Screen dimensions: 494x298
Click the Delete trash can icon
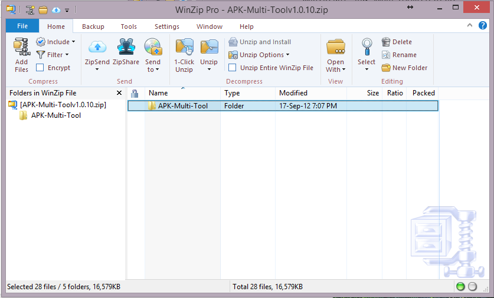point(385,42)
